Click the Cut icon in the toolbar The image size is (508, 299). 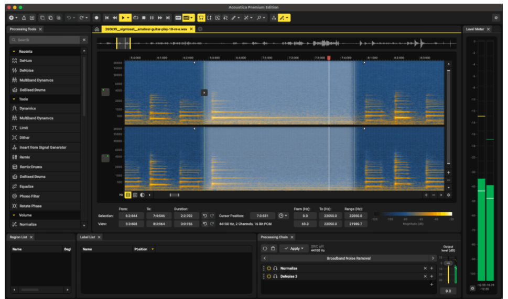tap(42, 18)
